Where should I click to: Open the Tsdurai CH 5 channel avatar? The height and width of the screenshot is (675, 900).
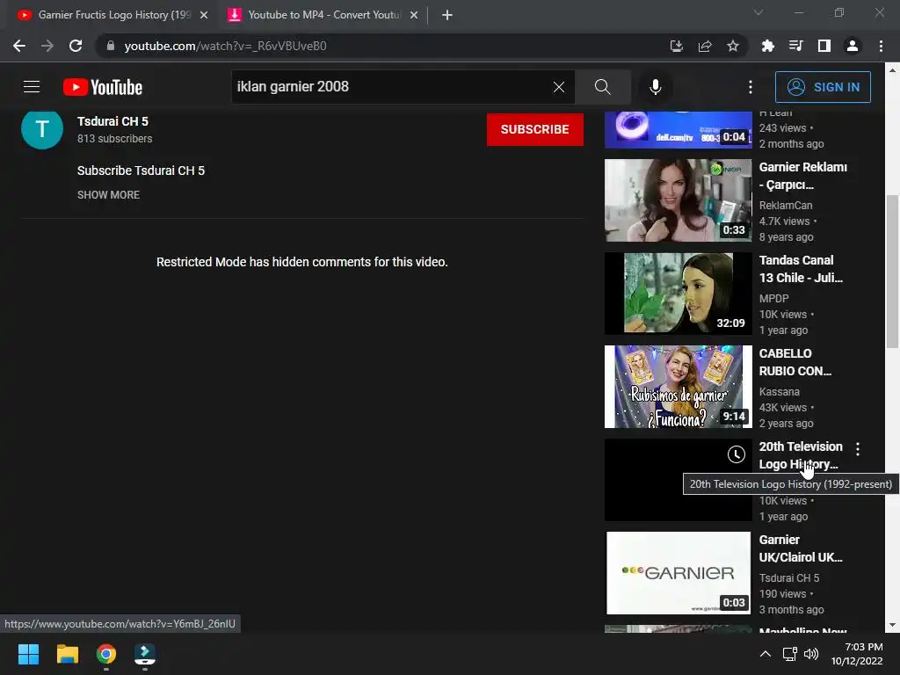pos(42,129)
